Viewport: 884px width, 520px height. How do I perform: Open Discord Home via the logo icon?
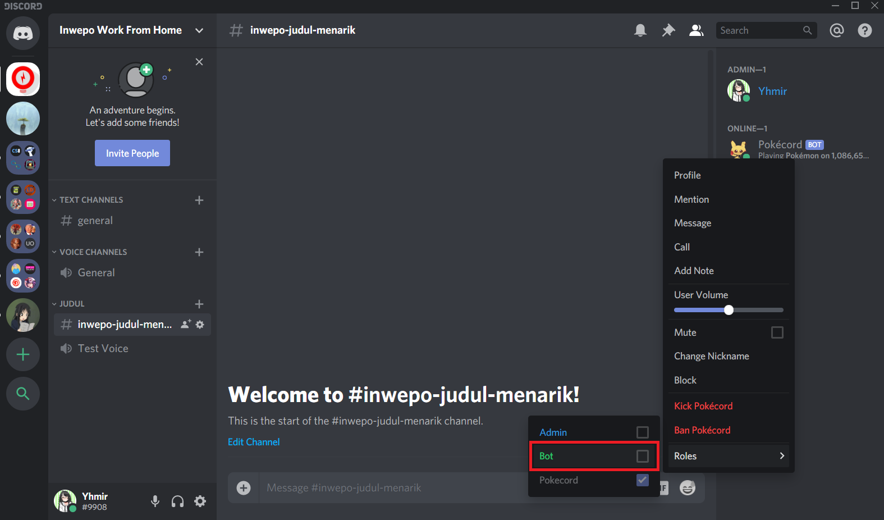[23, 33]
